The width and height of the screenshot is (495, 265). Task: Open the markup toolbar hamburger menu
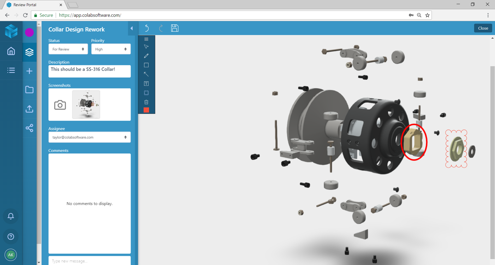(146, 39)
